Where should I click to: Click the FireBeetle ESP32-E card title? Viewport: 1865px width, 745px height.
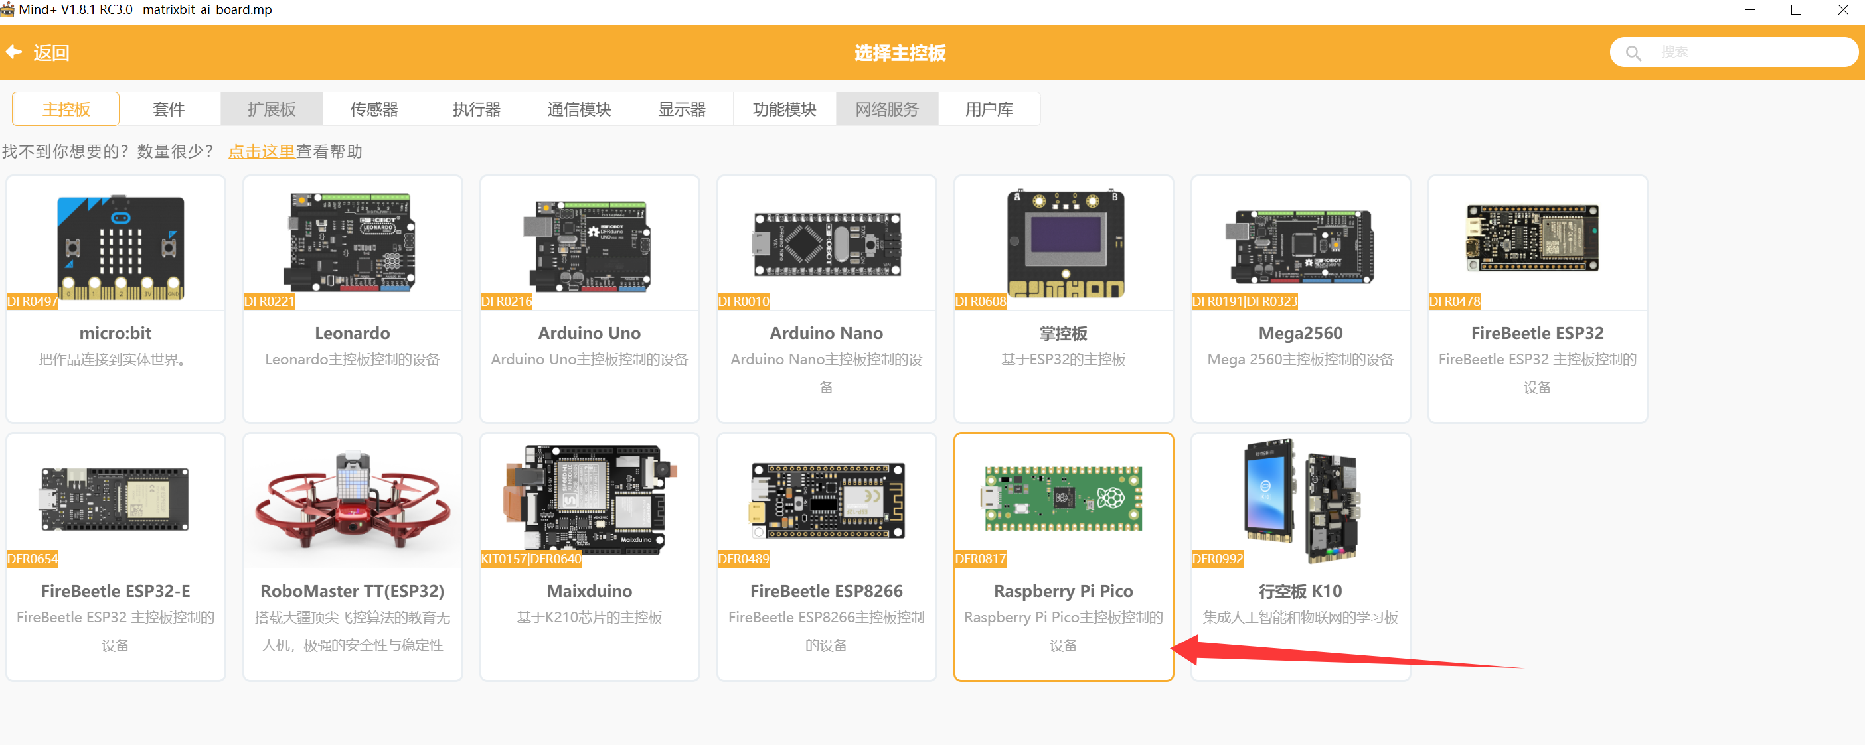pyautogui.click(x=115, y=592)
